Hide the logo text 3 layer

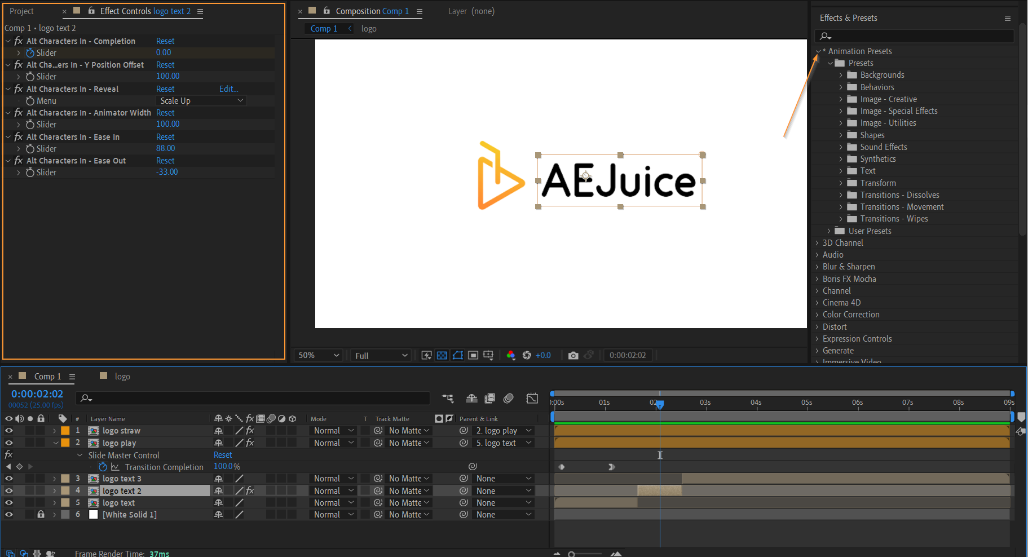9,479
